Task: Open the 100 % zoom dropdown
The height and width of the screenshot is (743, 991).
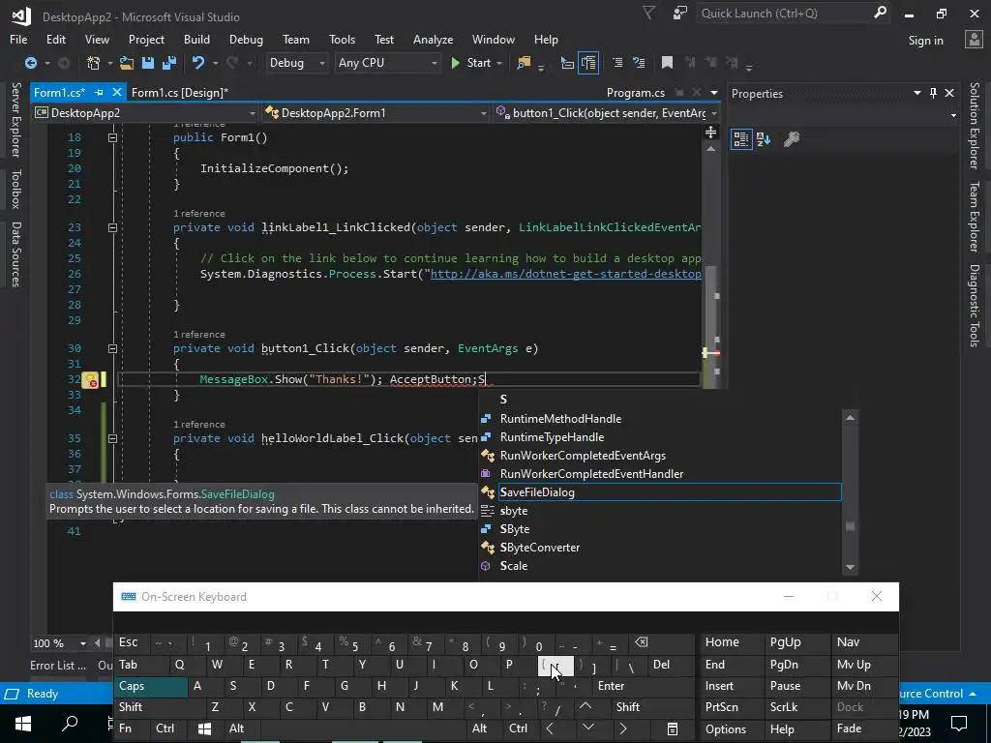Action: point(83,643)
